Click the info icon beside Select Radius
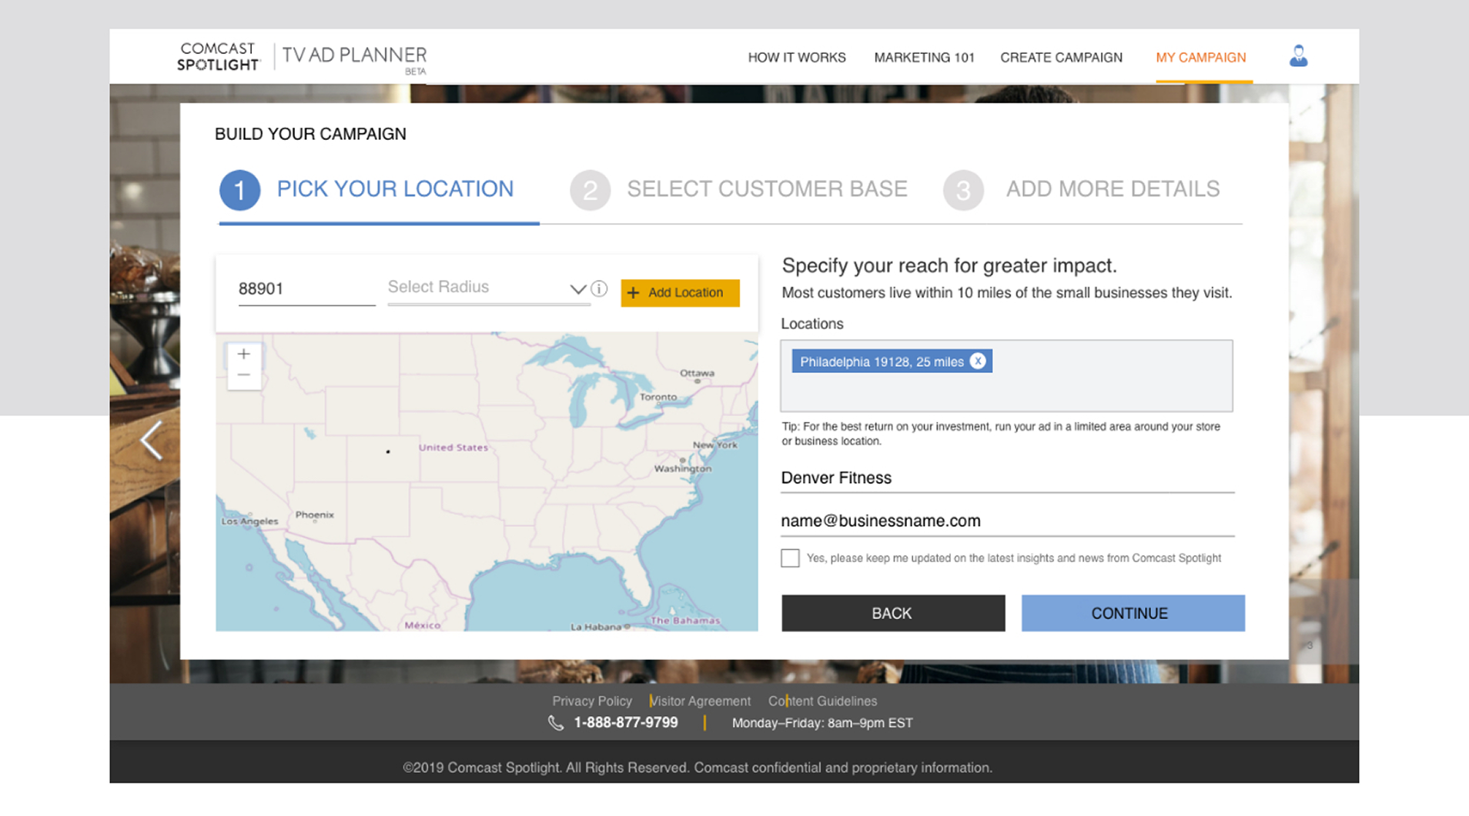This screenshot has width=1469, height=816. (600, 288)
